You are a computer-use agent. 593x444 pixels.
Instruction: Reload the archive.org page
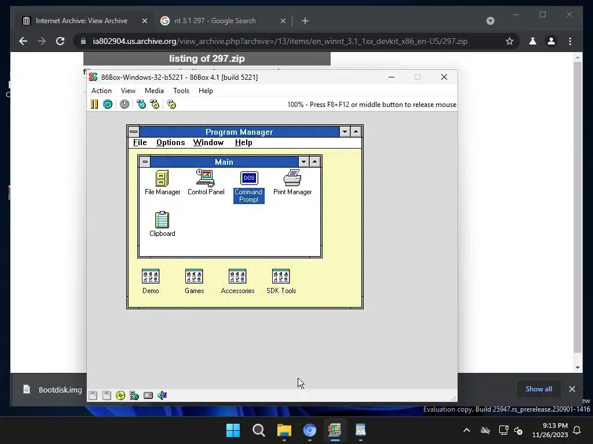tap(60, 41)
